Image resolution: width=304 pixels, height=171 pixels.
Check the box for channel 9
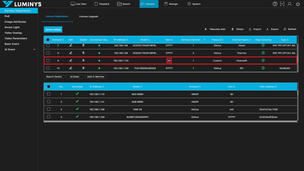point(48,60)
